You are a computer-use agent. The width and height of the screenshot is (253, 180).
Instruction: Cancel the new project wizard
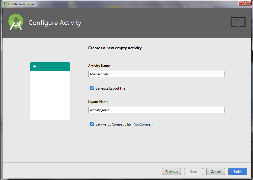(x=216, y=172)
